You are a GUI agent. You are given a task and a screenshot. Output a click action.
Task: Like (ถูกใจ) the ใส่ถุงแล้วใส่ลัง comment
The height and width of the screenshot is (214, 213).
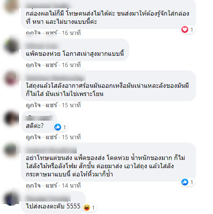(33, 105)
